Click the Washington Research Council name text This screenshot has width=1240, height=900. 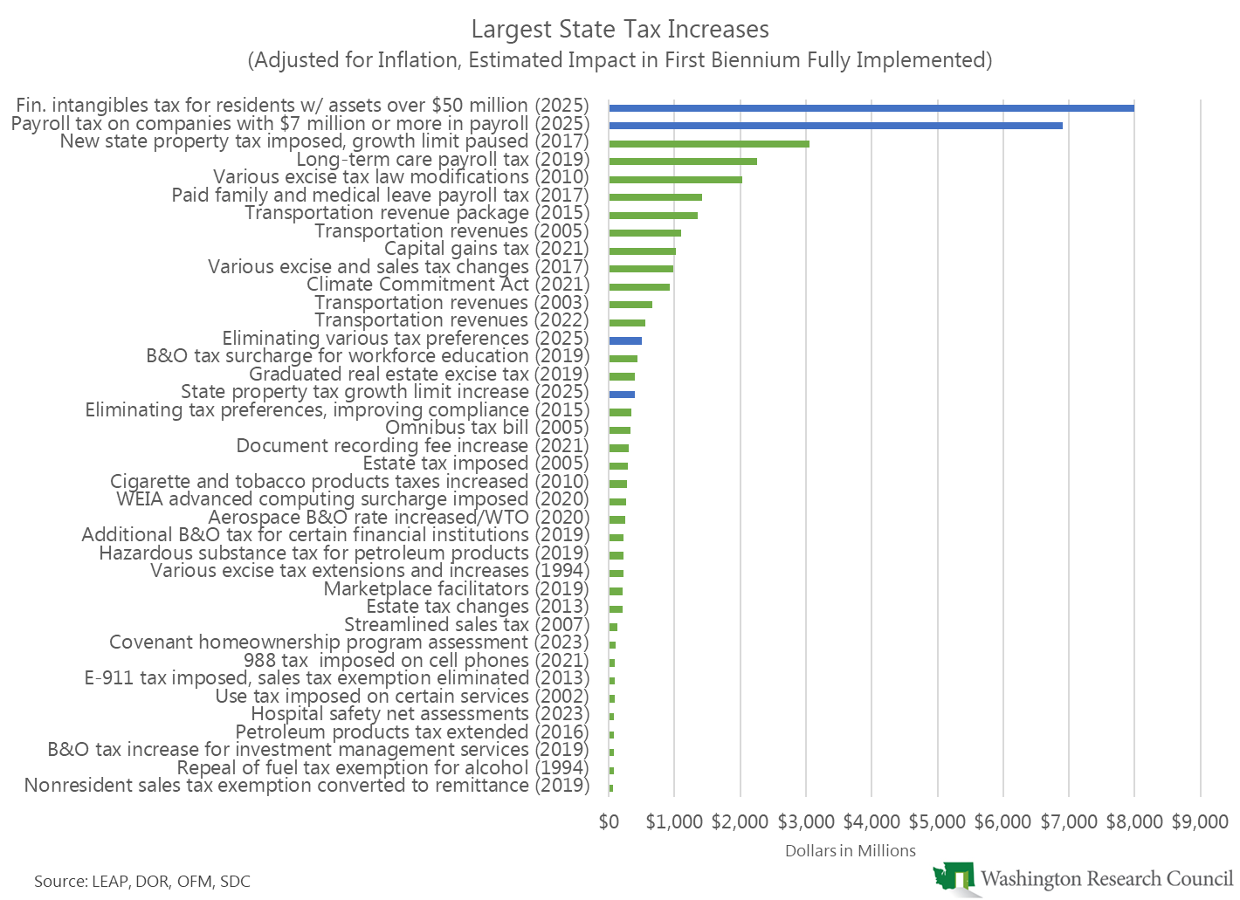click(x=1106, y=878)
